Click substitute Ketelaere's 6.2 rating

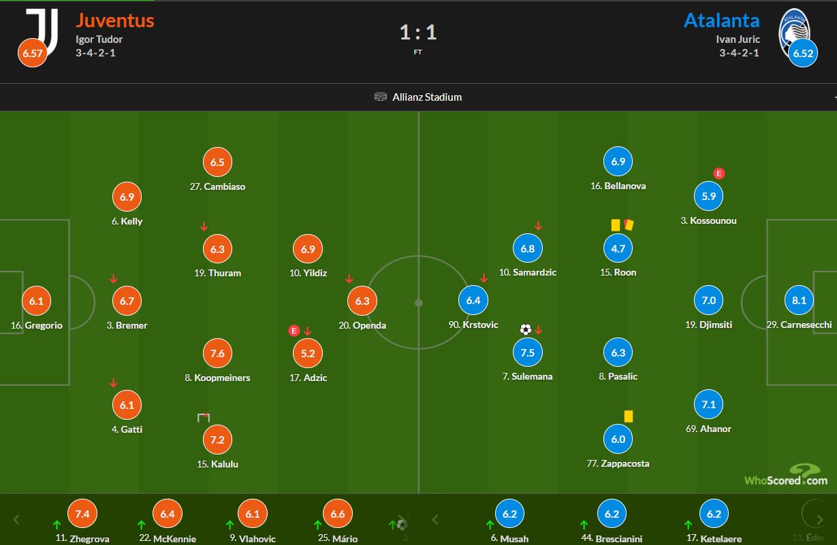(x=714, y=514)
